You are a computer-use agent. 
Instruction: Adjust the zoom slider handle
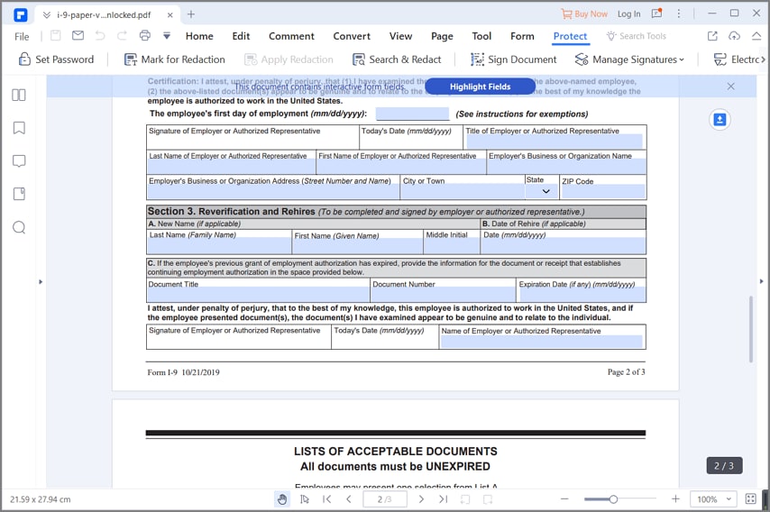pyautogui.click(x=613, y=499)
